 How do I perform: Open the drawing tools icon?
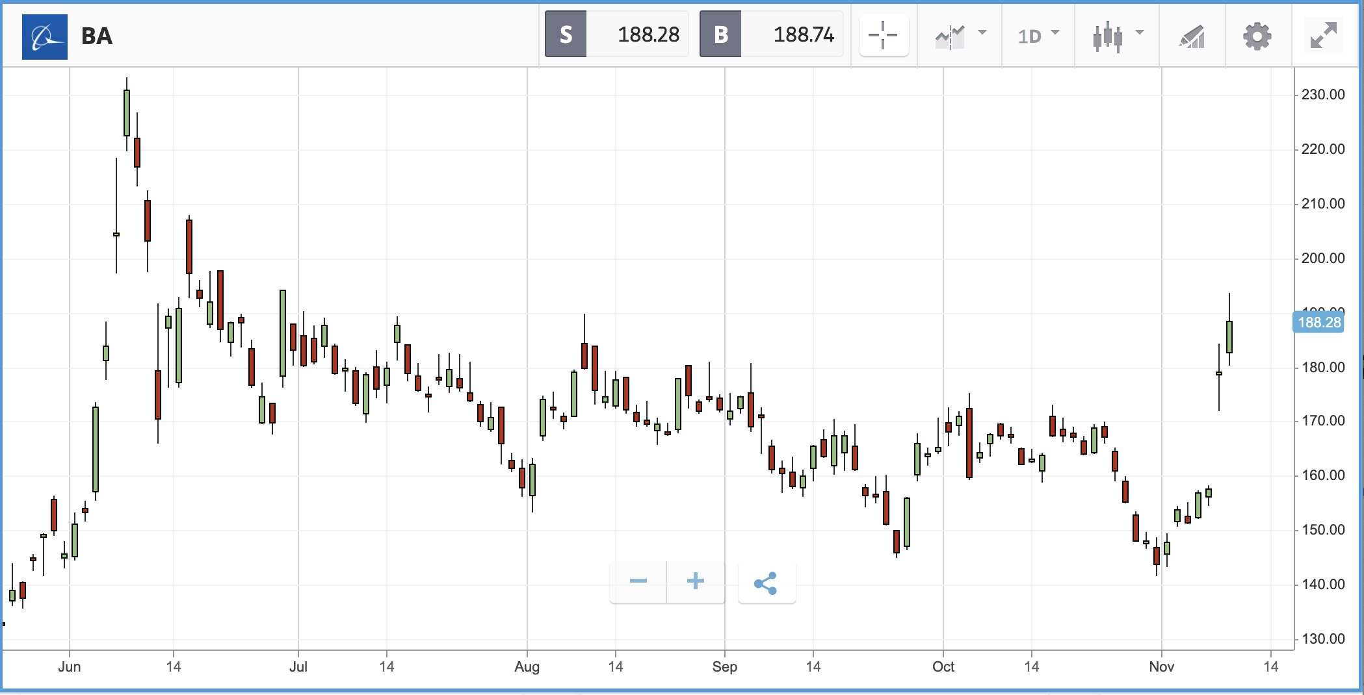pyautogui.click(x=1192, y=36)
